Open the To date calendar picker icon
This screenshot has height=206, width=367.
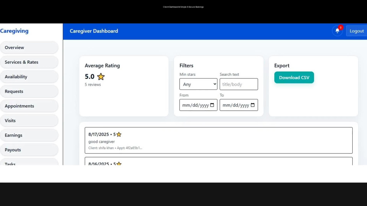[x=252, y=105]
